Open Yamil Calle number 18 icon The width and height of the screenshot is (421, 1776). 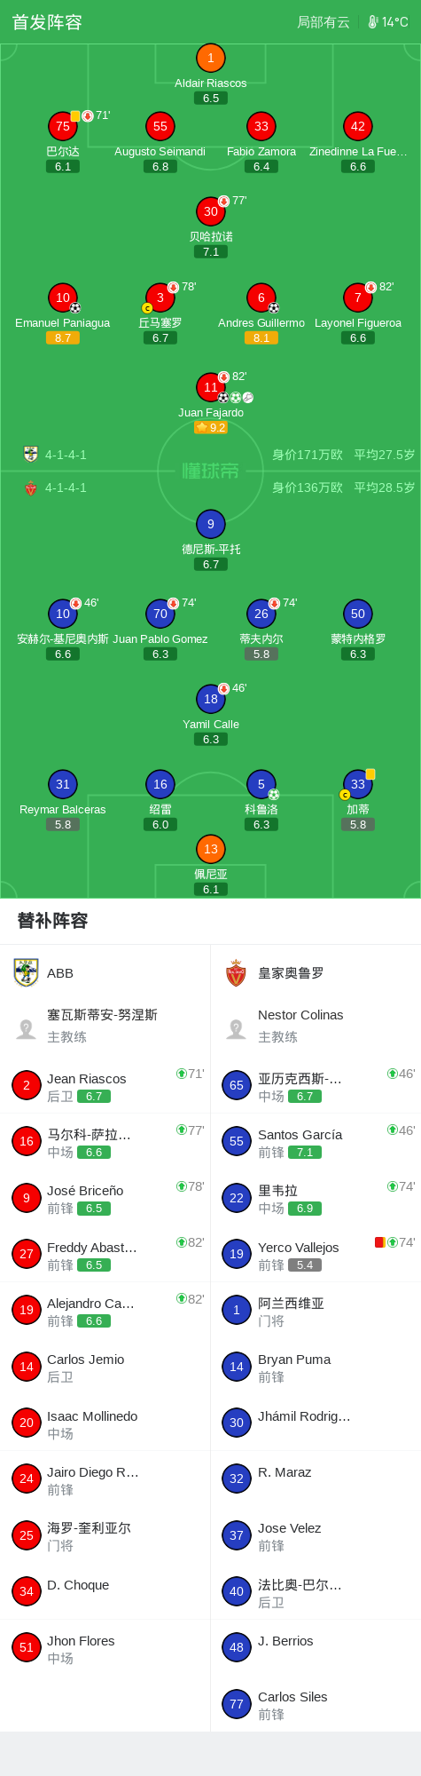click(x=210, y=699)
